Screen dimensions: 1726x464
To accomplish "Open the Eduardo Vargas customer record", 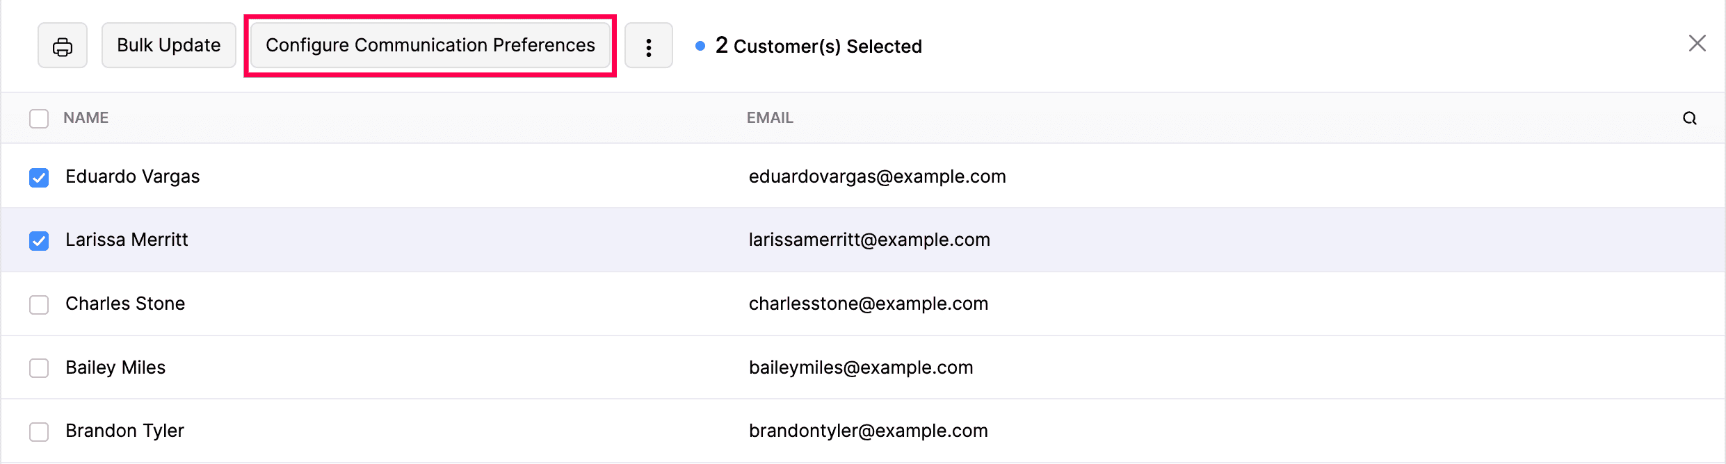I will click(132, 176).
